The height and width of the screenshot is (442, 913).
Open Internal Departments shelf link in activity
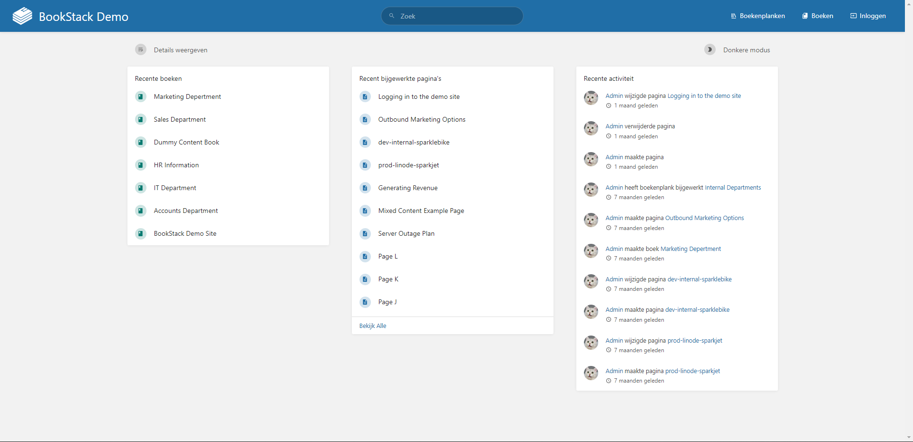(x=733, y=188)
